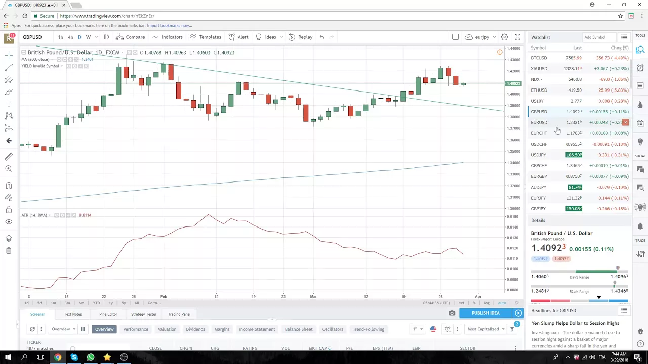The image size is (648, 364).
Task: Open Yen Slump Helps Dollar headline
Action: [575, 323]
